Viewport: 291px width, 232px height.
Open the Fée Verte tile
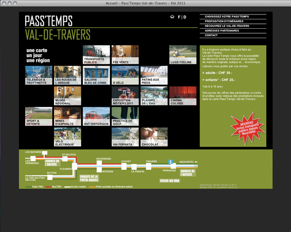(x=125, y=55)
